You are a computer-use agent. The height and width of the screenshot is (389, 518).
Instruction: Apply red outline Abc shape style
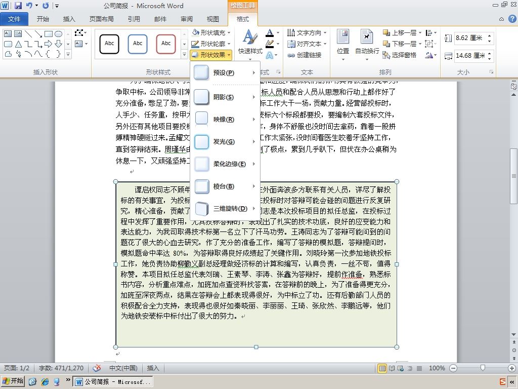coord(166,44)
